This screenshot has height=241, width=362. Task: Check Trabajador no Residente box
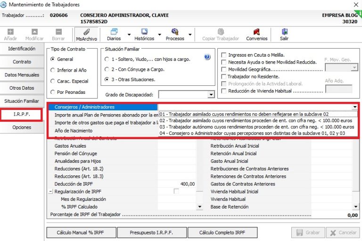click(223, 76)
